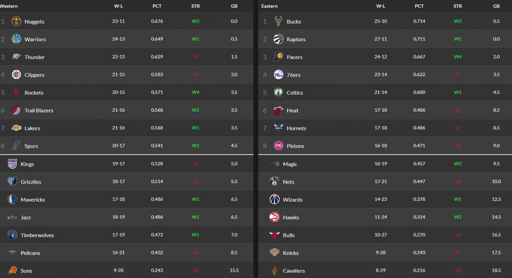Select the Eastern conference header
Screen dimensions: 512x278
(x=269, y=6)
